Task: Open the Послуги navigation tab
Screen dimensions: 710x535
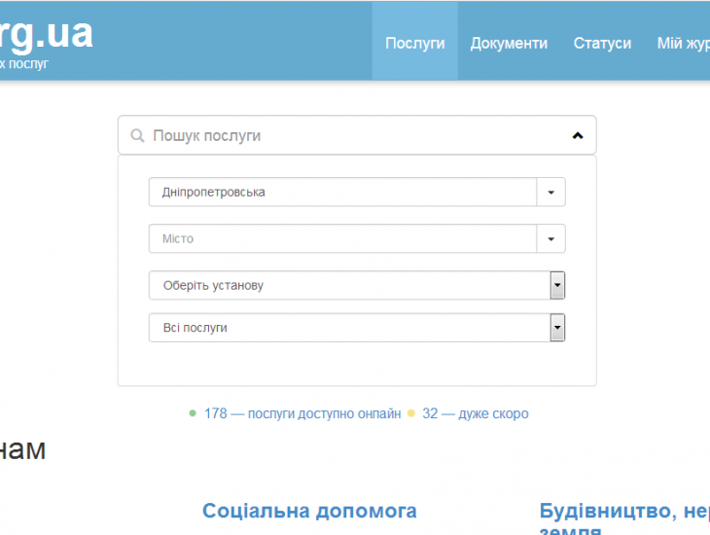Action: coord(414,43)
